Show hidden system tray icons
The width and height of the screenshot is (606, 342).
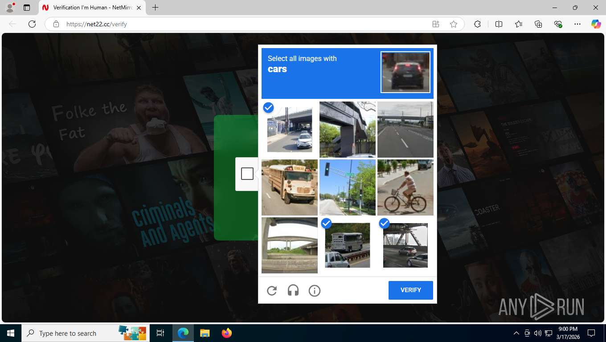pos(516,333)
